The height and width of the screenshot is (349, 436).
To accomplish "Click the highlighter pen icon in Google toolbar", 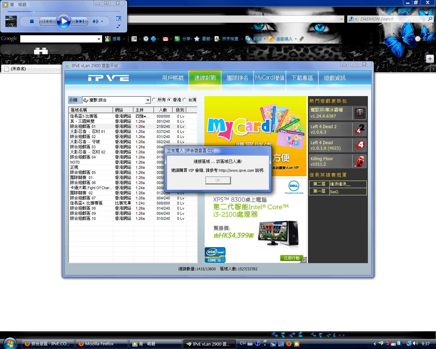I will pyautogui.click(x=301, y=39).
